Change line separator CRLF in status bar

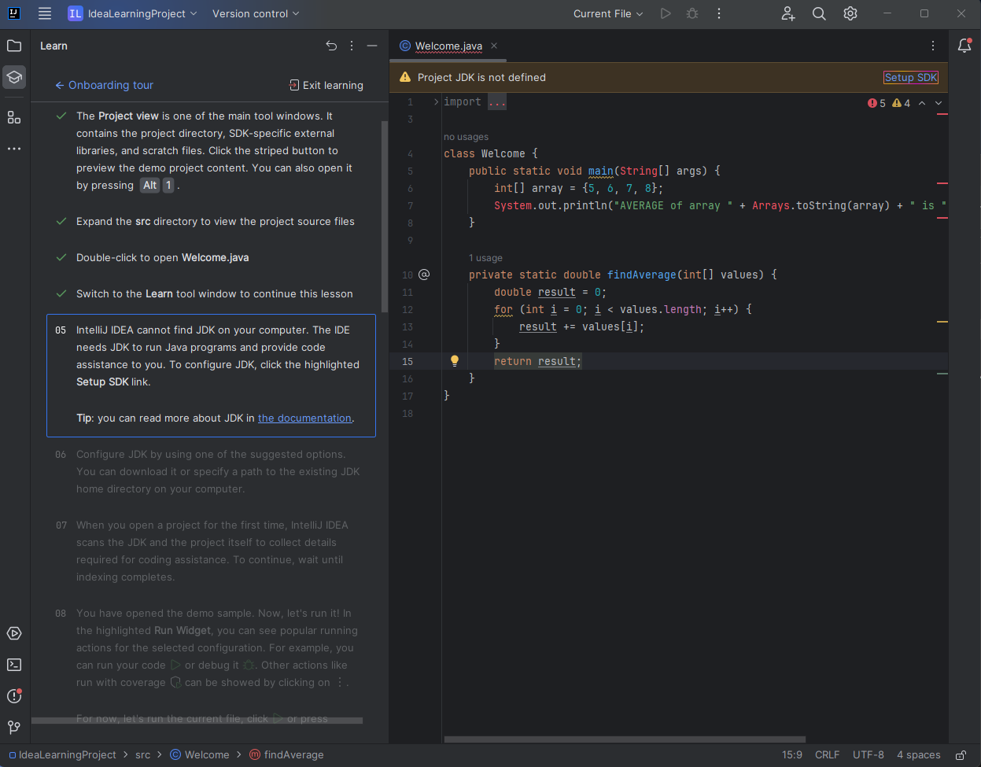[827, 755]
